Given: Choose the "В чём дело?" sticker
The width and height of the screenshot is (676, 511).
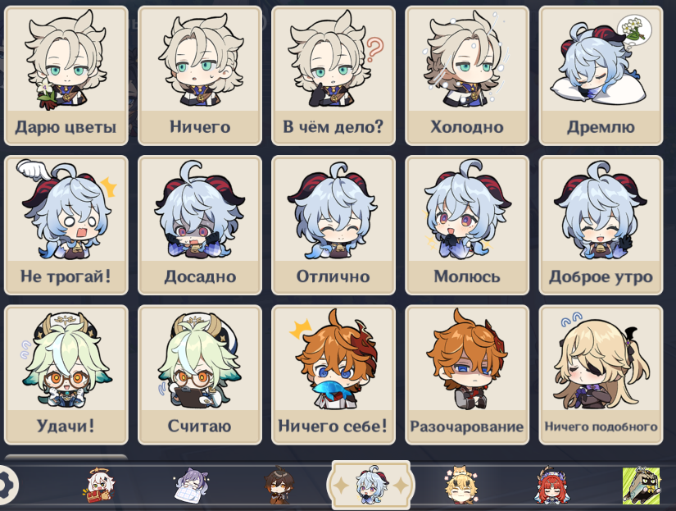Looking at the screenshot, I should tap(333, 75).
